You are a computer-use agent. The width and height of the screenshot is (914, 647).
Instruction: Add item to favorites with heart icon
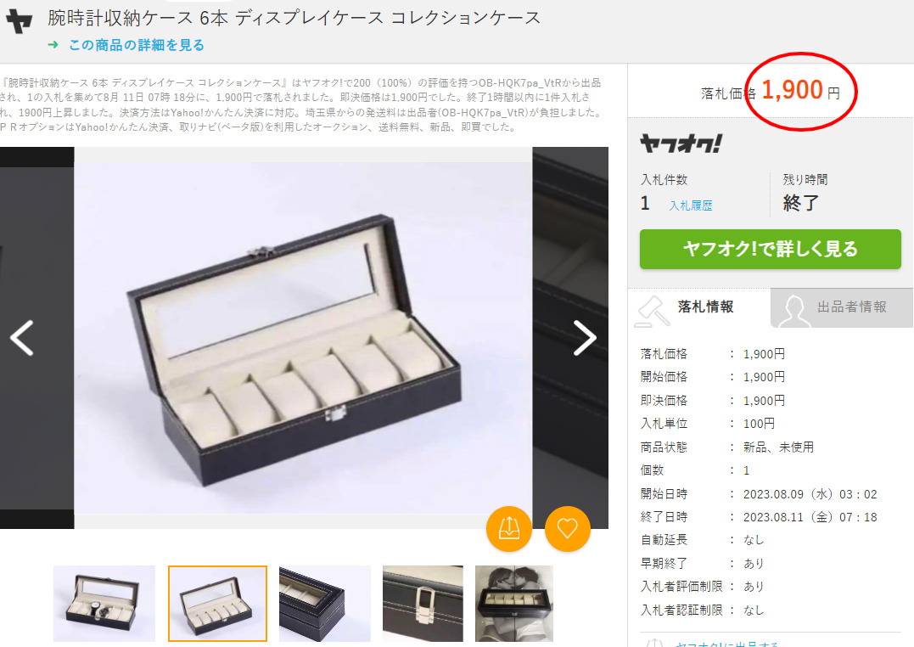(567, 529)
